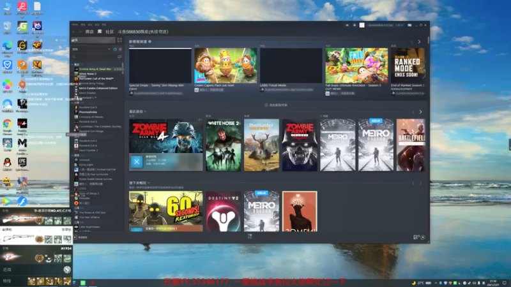Screen dimensions: 511x287
Task: Open the Steam announcements megaphone icon
Action: pyautogui.click(x=347, y=25)
